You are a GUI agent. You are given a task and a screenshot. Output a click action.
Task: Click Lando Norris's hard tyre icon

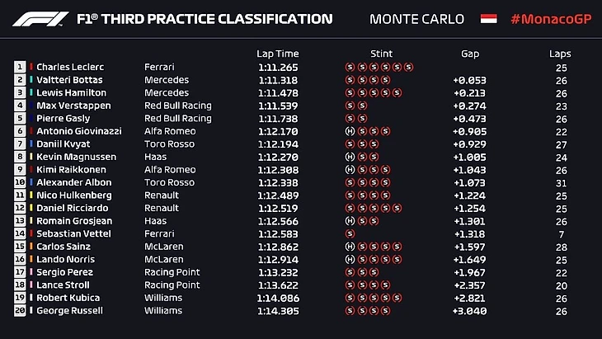tap(350, 259)
